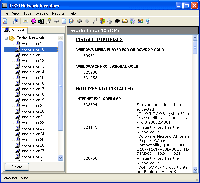The width and height of the screenshot is (200, 183).
Task: Select workstation23 in the network tree
Action: pos(33,128)
